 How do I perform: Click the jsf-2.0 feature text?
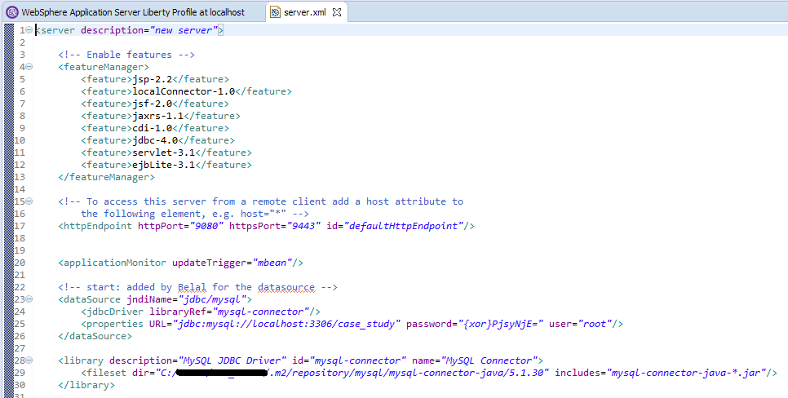pos(153,104)
